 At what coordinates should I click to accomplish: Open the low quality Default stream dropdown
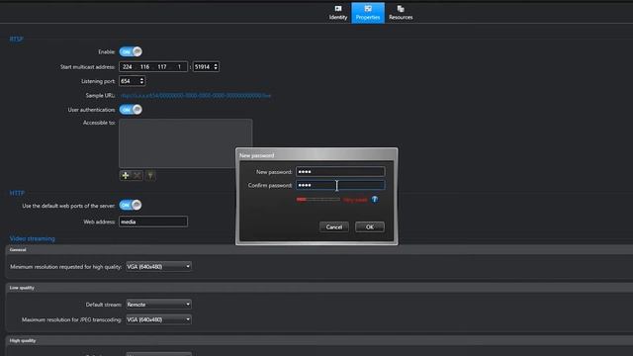(x=158, y=305)
